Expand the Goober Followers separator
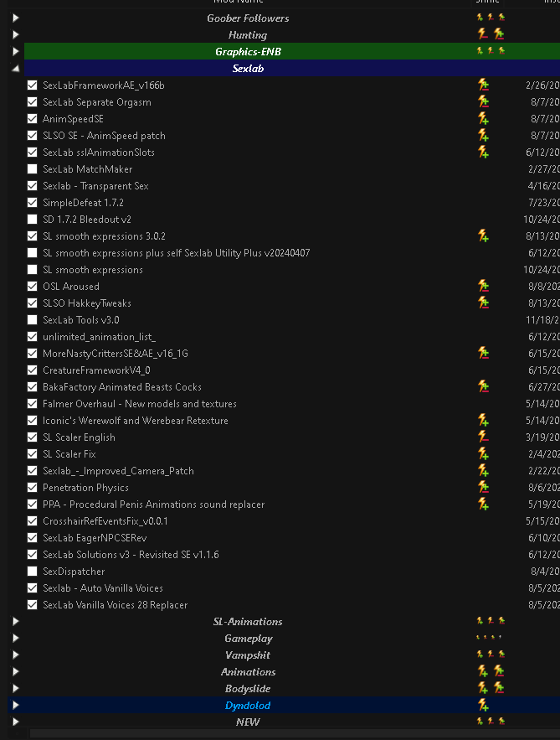560x740 pixels. click(x=16, y=18)
